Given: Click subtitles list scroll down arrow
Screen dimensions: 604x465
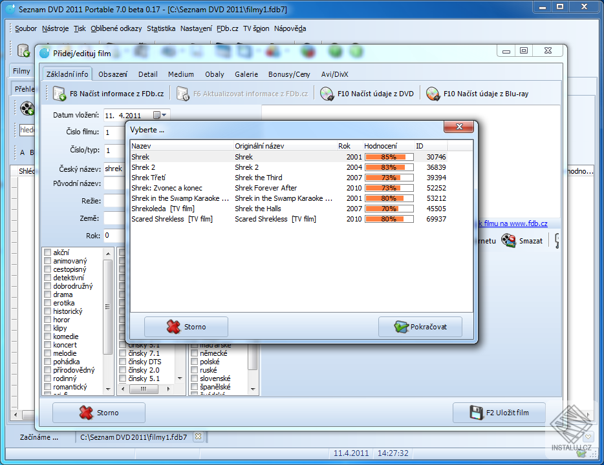Looking at the screenshot, I should tap(253, 389).
